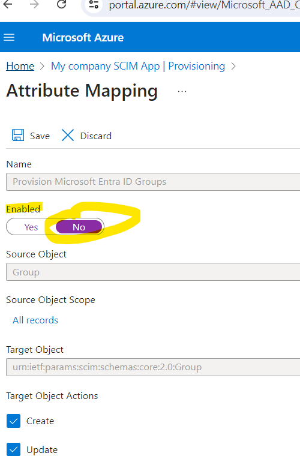Screen dimensions: 300x465
Task: Click the Source Object Group field
Action: click(153, 272)
